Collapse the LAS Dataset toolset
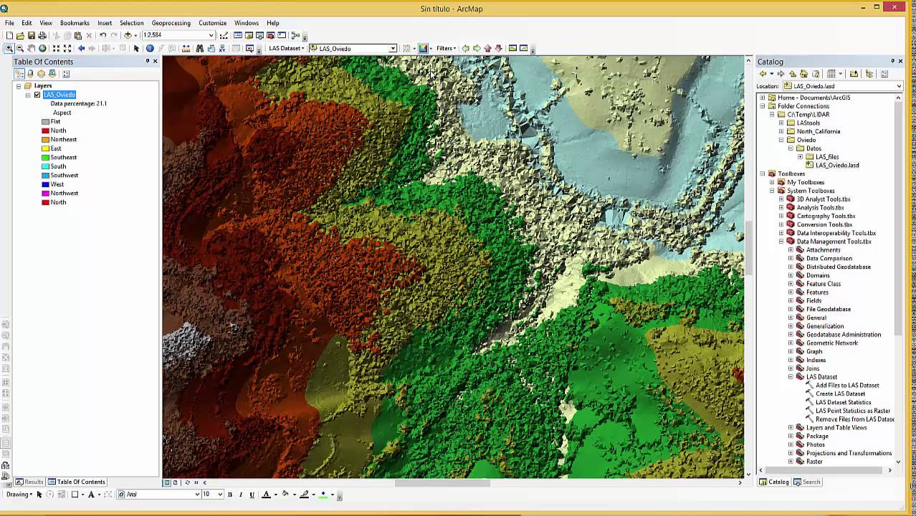The height and width of the screenshot is (516, 916). click(791, 377)
